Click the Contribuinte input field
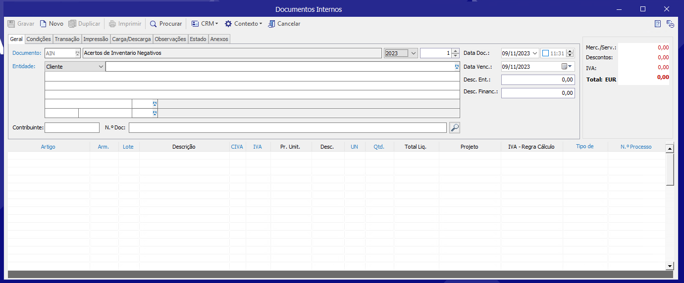The height and width of the screenshot is (283, 684). click(72, 127)
